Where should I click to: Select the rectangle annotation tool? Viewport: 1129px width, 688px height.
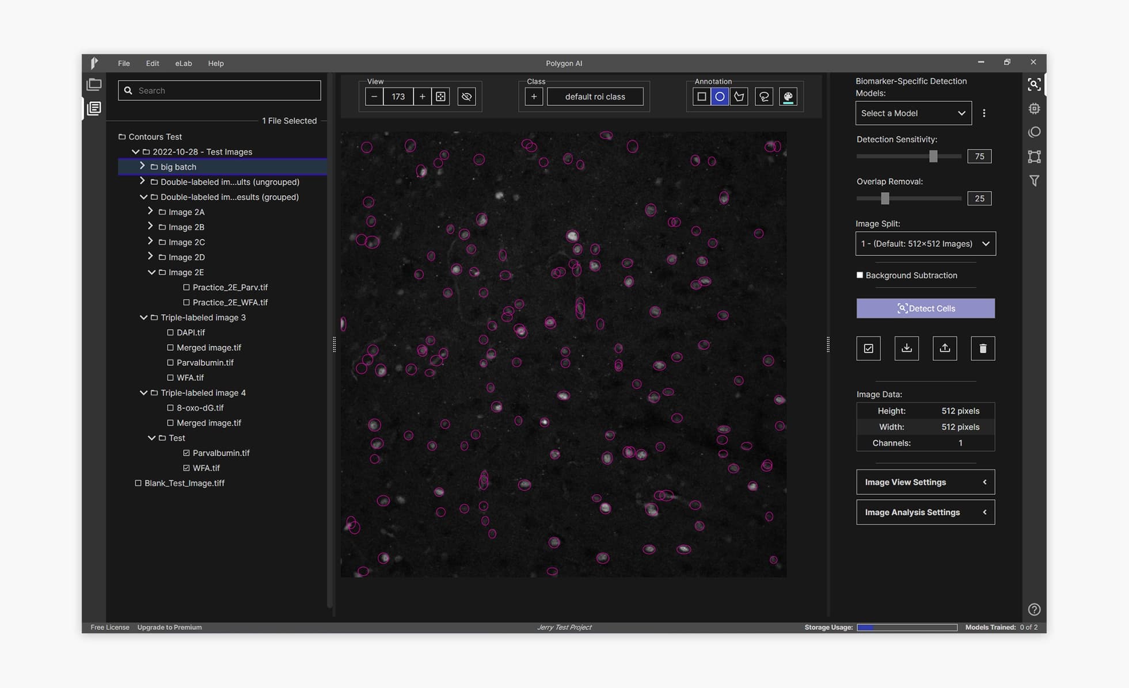(701, 97)
